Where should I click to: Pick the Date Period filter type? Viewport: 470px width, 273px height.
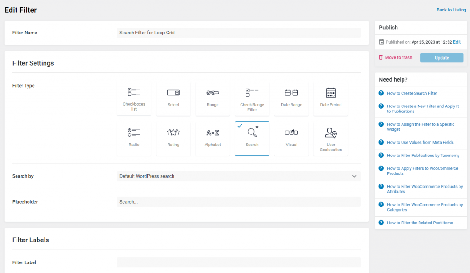coord(330,98)
